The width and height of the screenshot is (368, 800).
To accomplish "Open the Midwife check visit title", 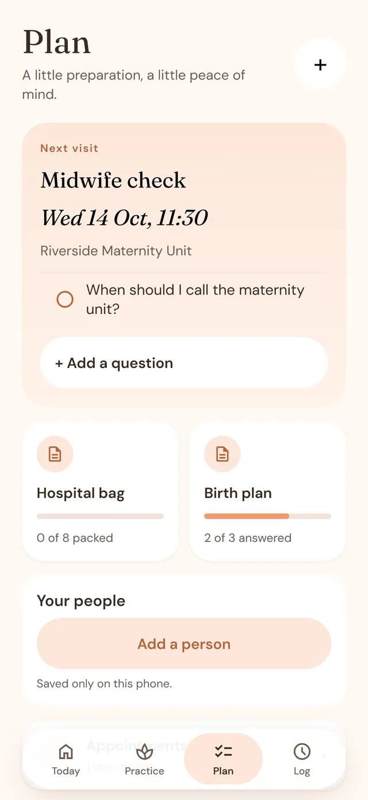I will (x=113, y=181).
